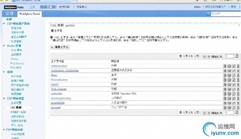Click the pencil edit icon in Web_Content row
The image size is (241, 139).
point(234,89)
